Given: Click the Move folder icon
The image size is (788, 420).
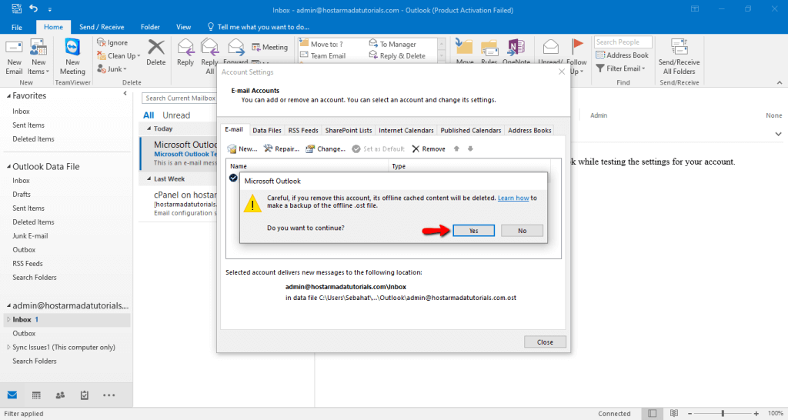Looking at the screenshot, I should tap(464, 48).
